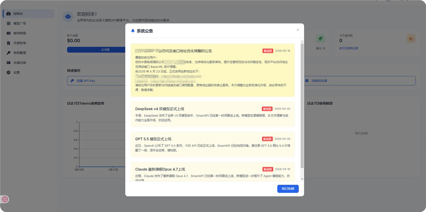
Task: Click the announcement dialog scrollbar thumb
Action: pos(302,105)
